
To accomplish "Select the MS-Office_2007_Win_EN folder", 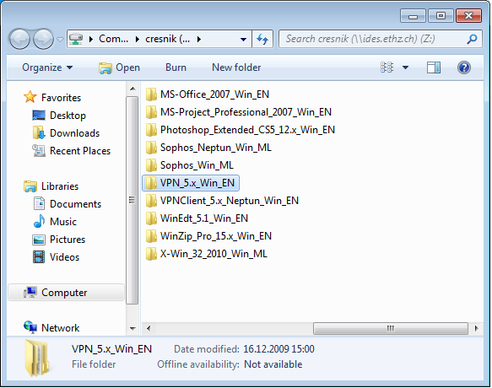I will [207, 94].
